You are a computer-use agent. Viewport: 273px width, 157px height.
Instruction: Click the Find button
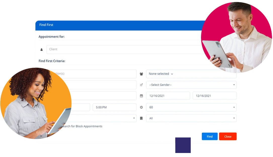(209, 136)
